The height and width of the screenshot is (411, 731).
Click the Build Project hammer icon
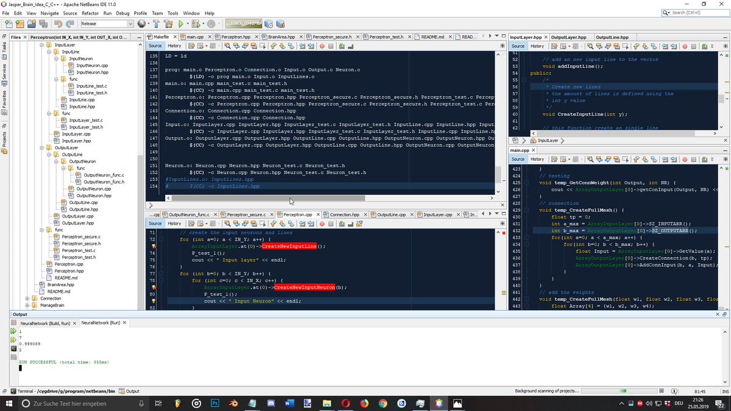(155, 24)
